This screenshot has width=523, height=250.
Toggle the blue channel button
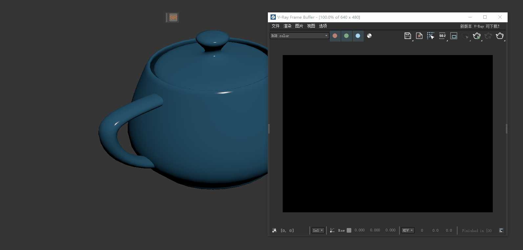point(358,36)
